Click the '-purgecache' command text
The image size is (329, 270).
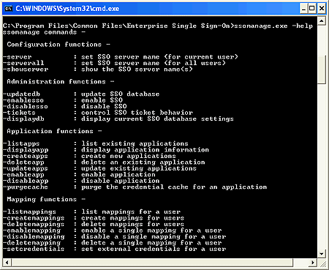26,187
